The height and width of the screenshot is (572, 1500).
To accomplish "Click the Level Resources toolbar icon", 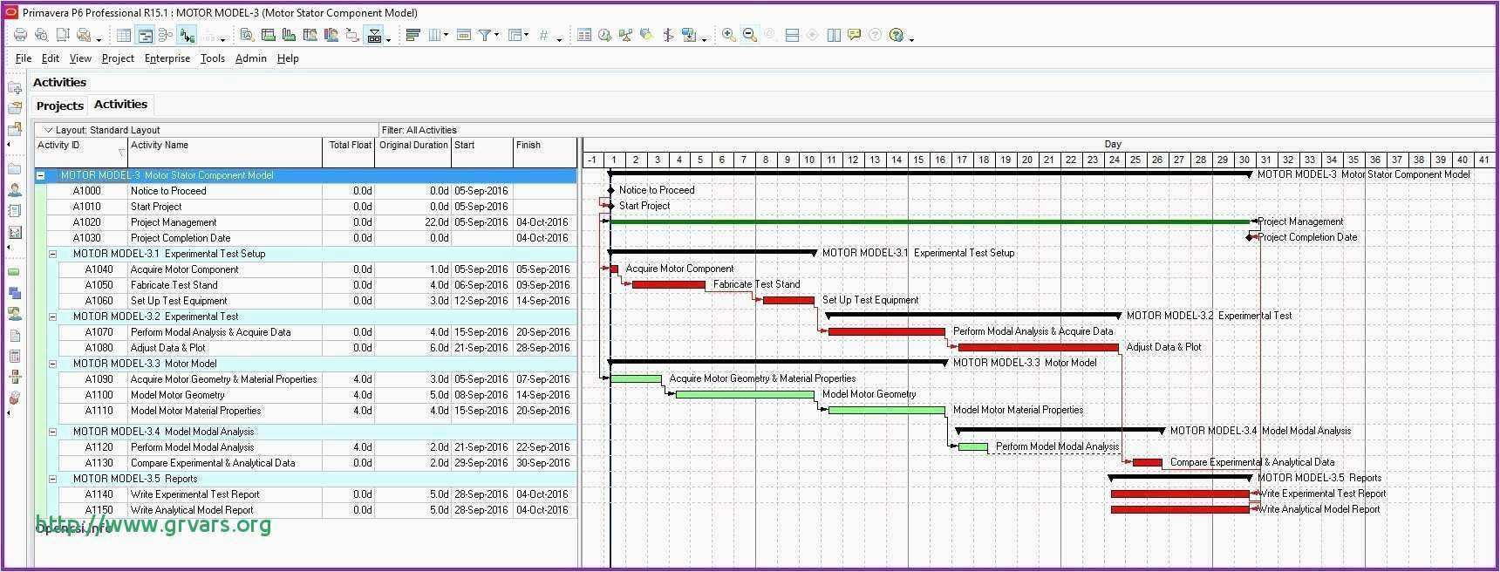I will coord(625,35).
